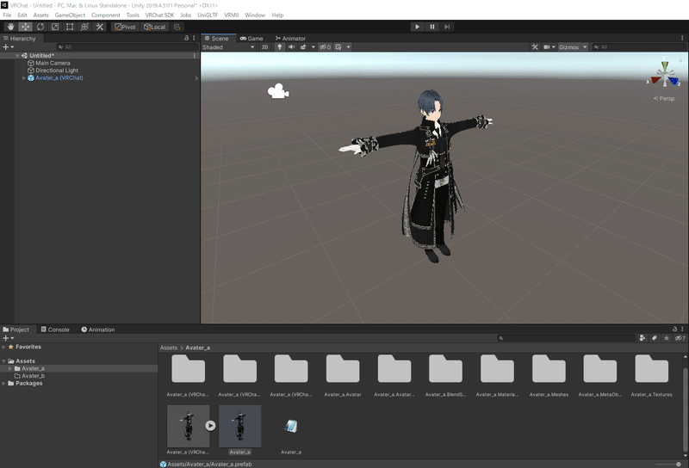Toggle 2D scene view mode
689x468 pixels.
(x=264, y=47)
